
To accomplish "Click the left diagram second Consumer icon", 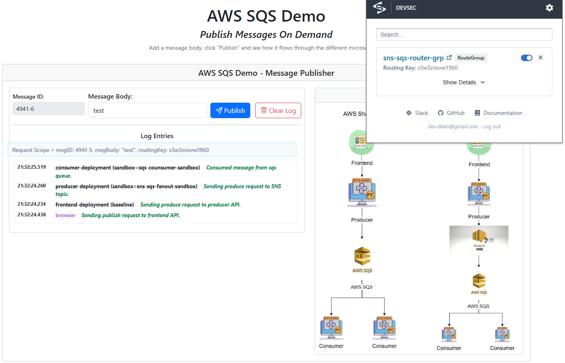I will point(384,328).
